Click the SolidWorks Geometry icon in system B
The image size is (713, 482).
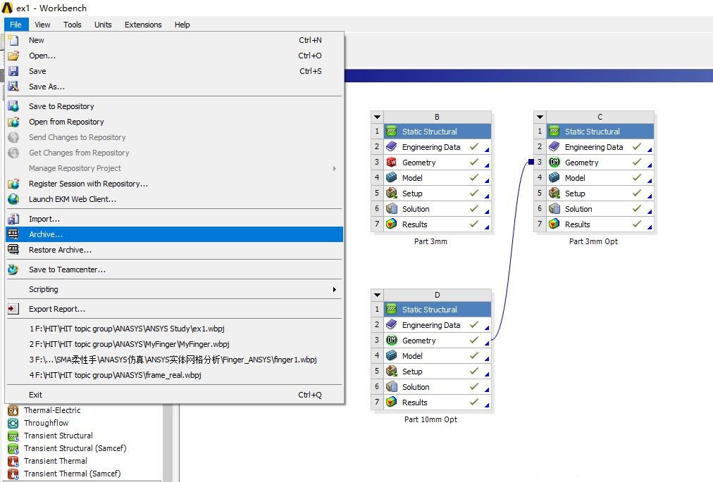392,162
